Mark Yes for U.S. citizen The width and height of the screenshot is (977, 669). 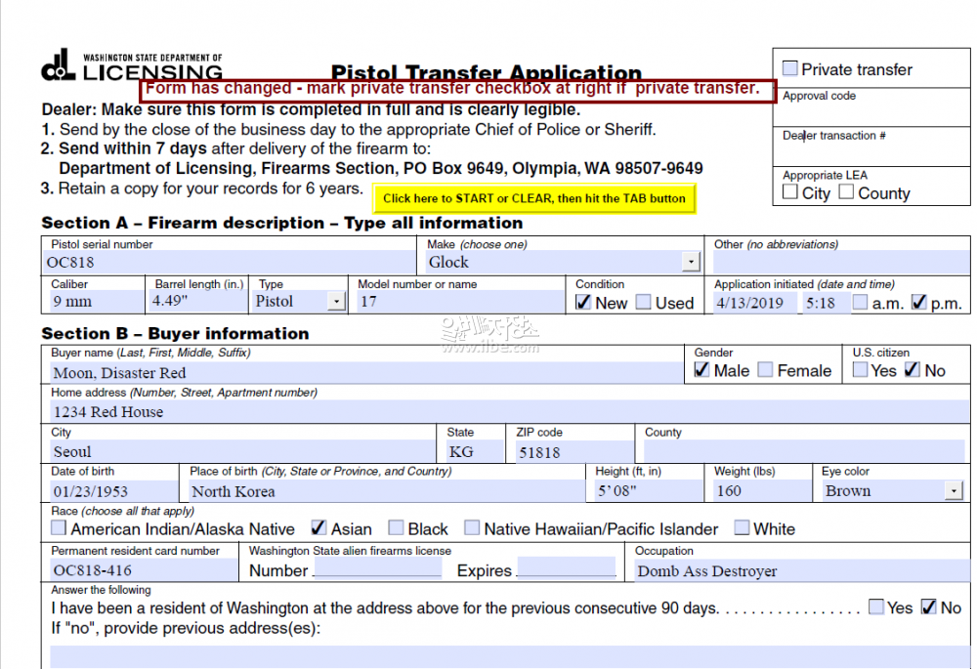point(860,370)
